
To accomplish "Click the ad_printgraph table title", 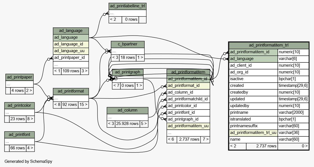I will (x=127, y=72).
